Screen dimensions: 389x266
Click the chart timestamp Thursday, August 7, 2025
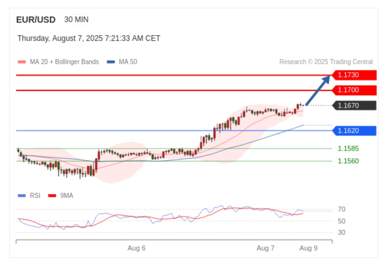pyautogui.click(x=89, y=38)
